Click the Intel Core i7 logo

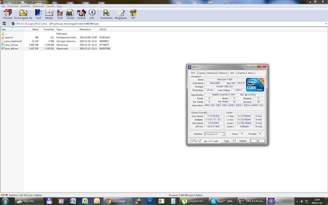coord(255,85)
